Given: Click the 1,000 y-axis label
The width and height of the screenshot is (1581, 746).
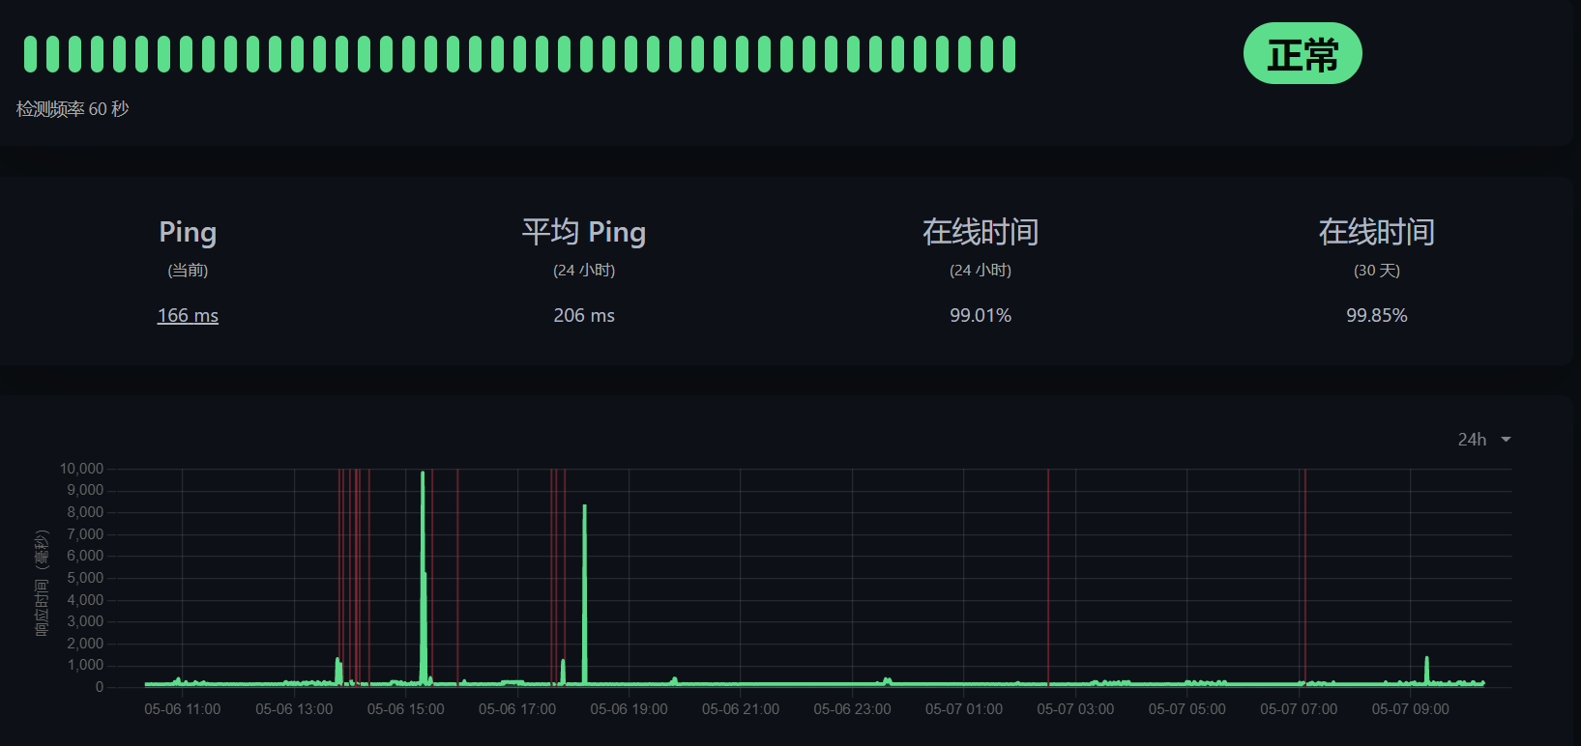Looking at the screenshot, I should tap(85, 665).
